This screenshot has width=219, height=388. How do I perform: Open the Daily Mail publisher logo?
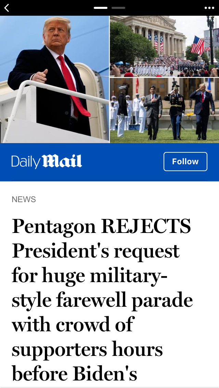pyautogui.click(x=47, y=162)
